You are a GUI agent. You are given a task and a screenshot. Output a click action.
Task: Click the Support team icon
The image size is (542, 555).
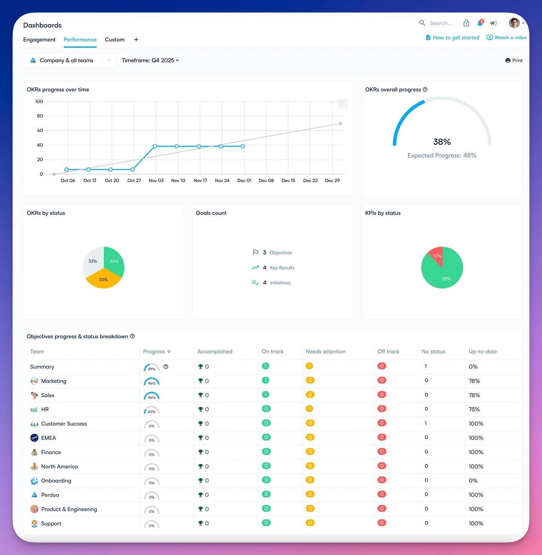pyautogui.click(x=34, y=523)
